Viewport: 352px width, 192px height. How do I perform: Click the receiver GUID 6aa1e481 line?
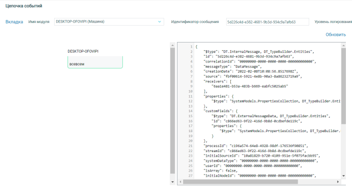click(x=250, y=86)
